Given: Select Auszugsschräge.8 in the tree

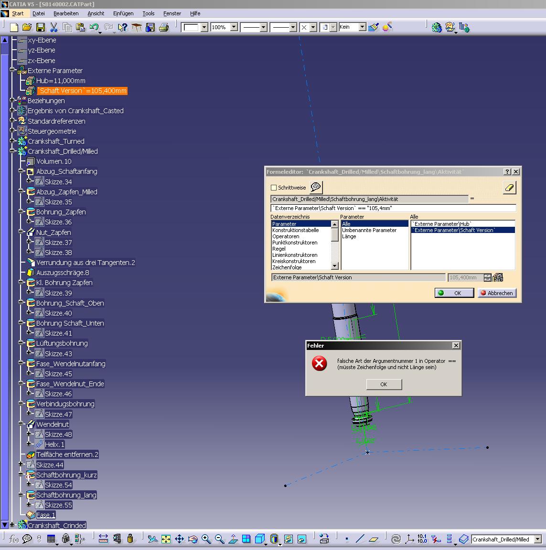Looking at the screenshot, I should click(x=63, y=273).
